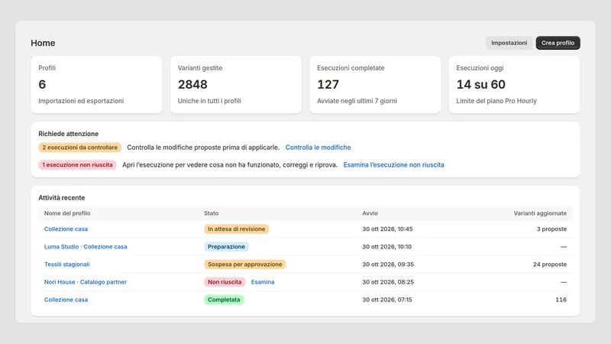Click the 24 proposte cell
The height and width of the screenshot is (344, 611).
tap(550, 264)
